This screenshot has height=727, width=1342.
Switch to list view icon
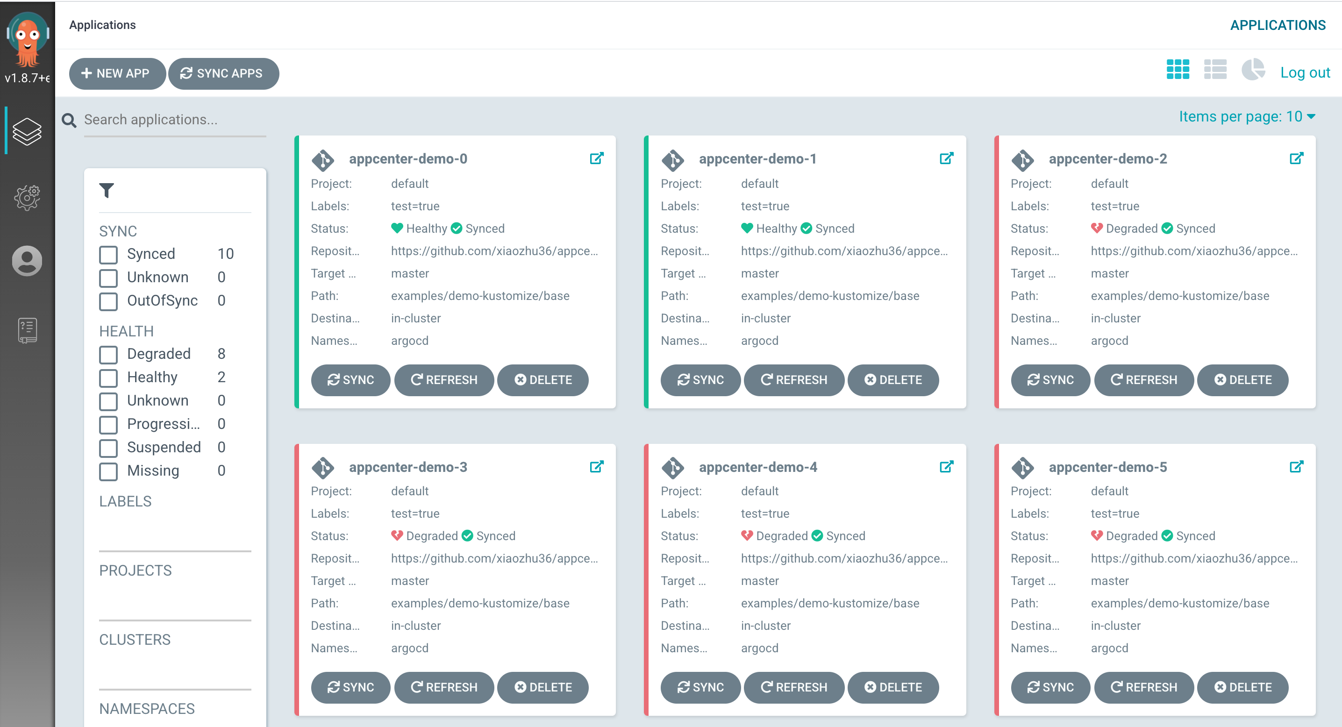pyautogui.click(x=1215, y=69)
